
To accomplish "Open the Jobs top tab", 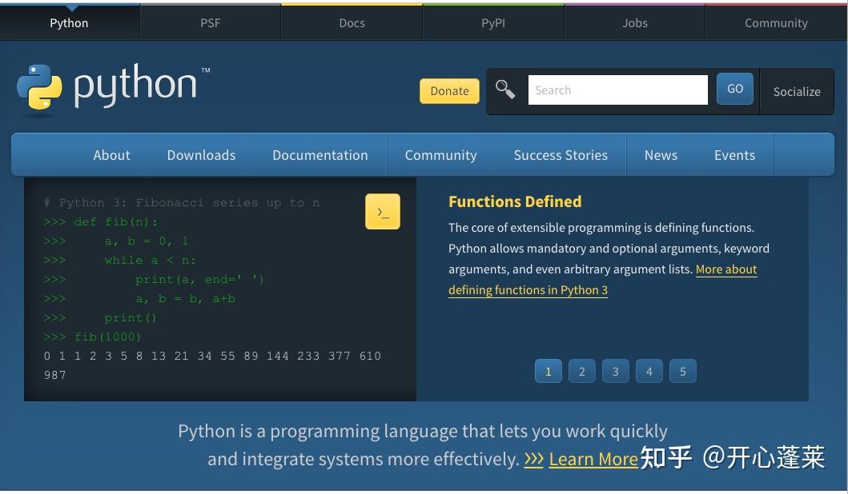I will coord(635,22).
